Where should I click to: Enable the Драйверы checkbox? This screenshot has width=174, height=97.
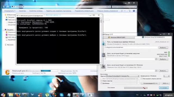click(101, 83)
